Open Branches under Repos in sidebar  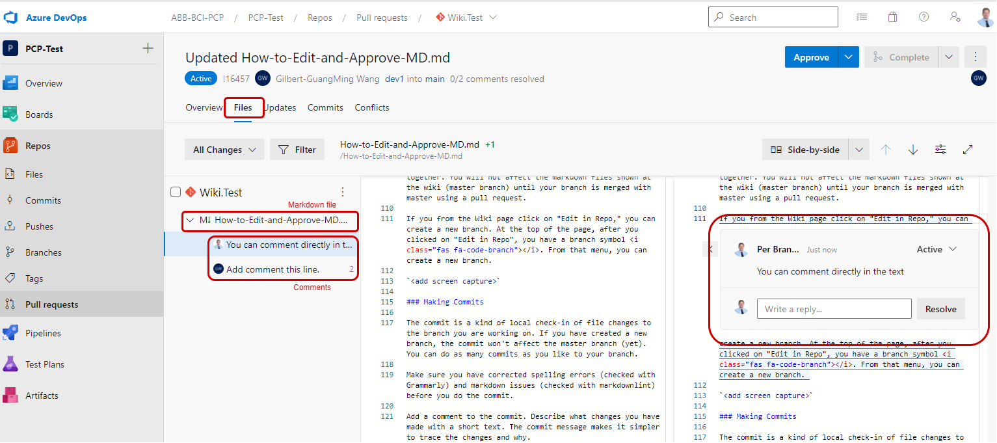tap(82, 252)
